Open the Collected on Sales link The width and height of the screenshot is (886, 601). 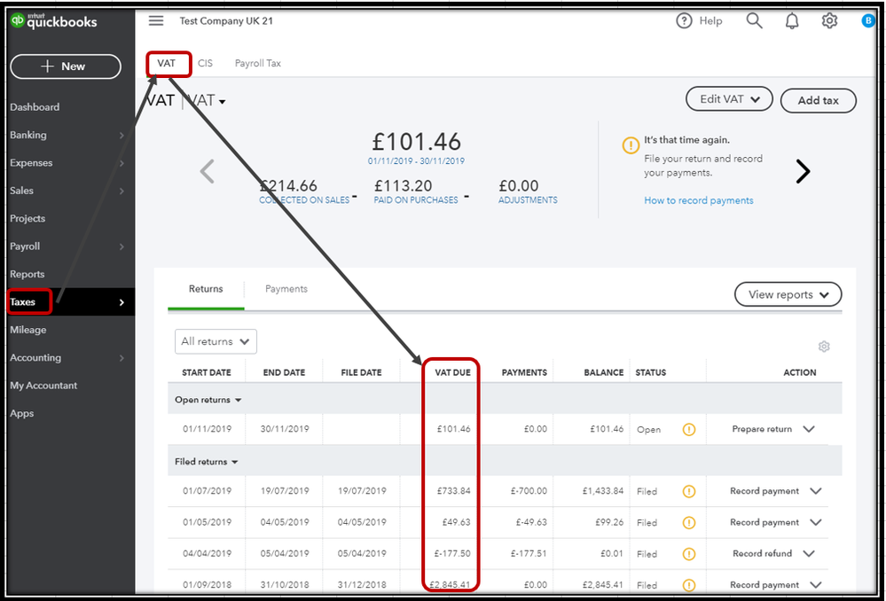(x=304, y=200)
